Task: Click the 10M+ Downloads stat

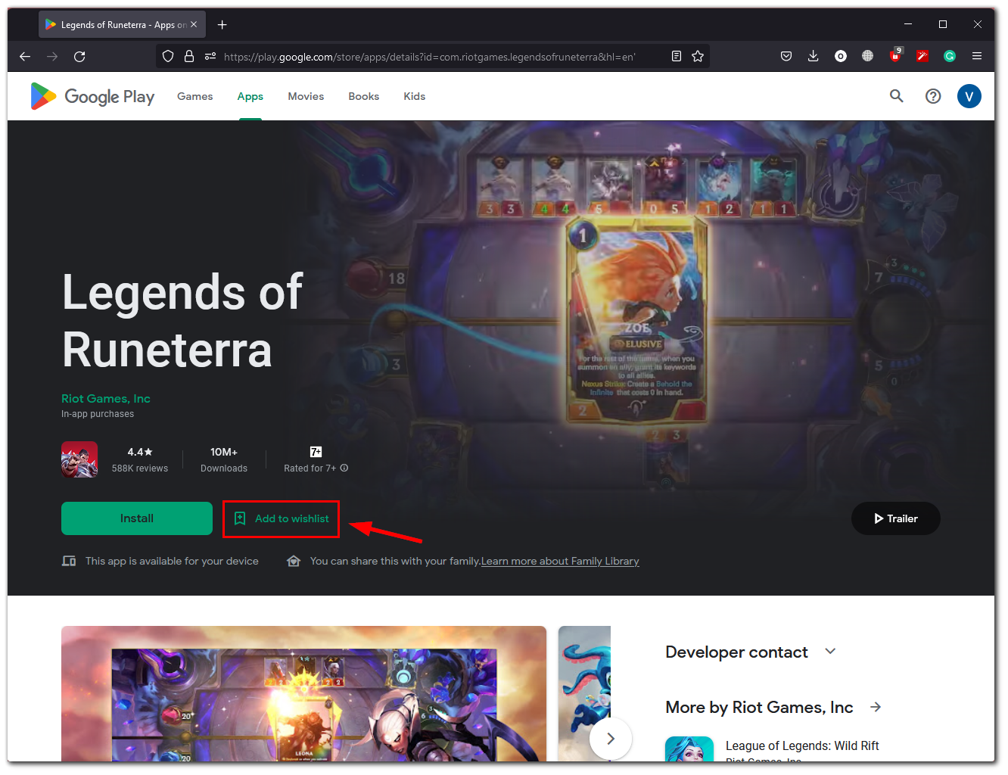Action: (224, 459)
